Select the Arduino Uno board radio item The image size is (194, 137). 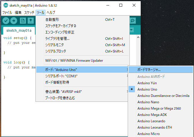click(x=161, y=89)
